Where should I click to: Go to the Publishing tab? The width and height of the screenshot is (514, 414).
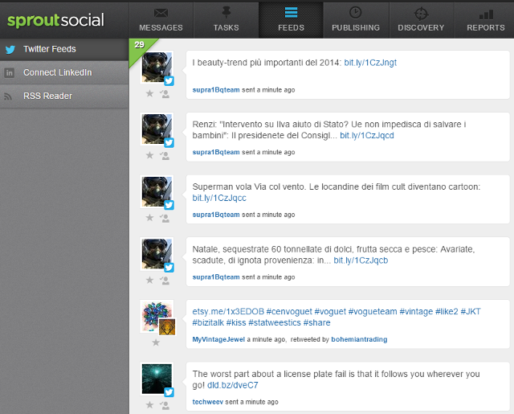356,20
